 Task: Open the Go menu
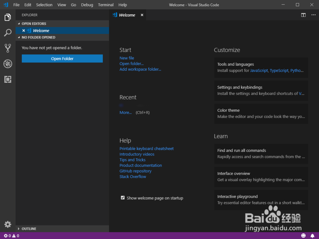[x=73, y=5]
